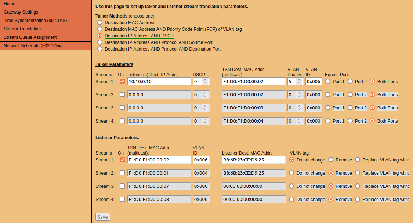413x223 pixels.
Task: Select Remove VLAN tag for listener Stream 1
Action: [x=331, y=160]
